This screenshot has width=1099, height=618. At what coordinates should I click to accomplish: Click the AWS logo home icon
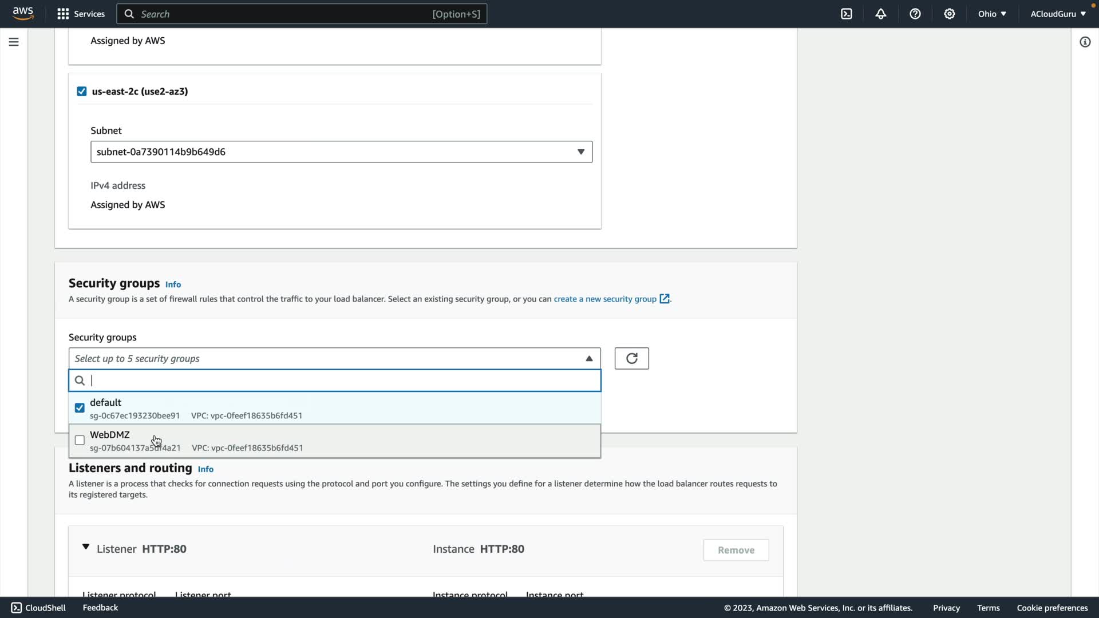[x=23, y=13]
